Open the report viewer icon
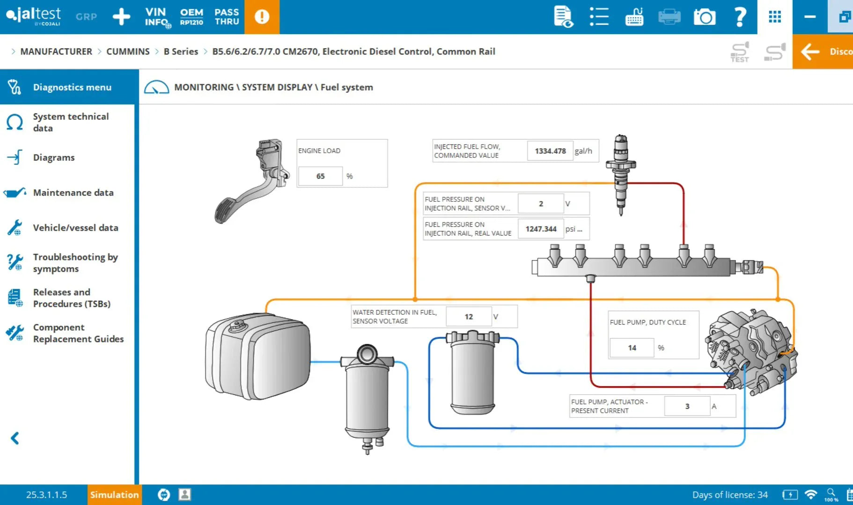The image size is (853, 505). (x=563, y=16)
